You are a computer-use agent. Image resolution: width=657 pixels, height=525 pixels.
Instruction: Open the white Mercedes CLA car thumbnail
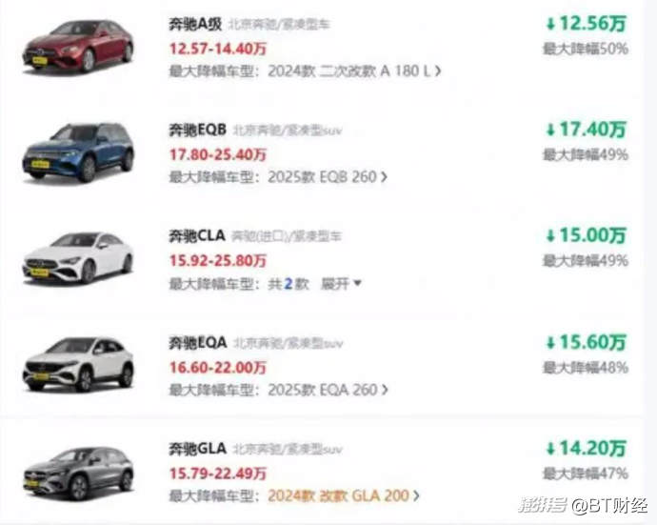(x=78, y=258)
